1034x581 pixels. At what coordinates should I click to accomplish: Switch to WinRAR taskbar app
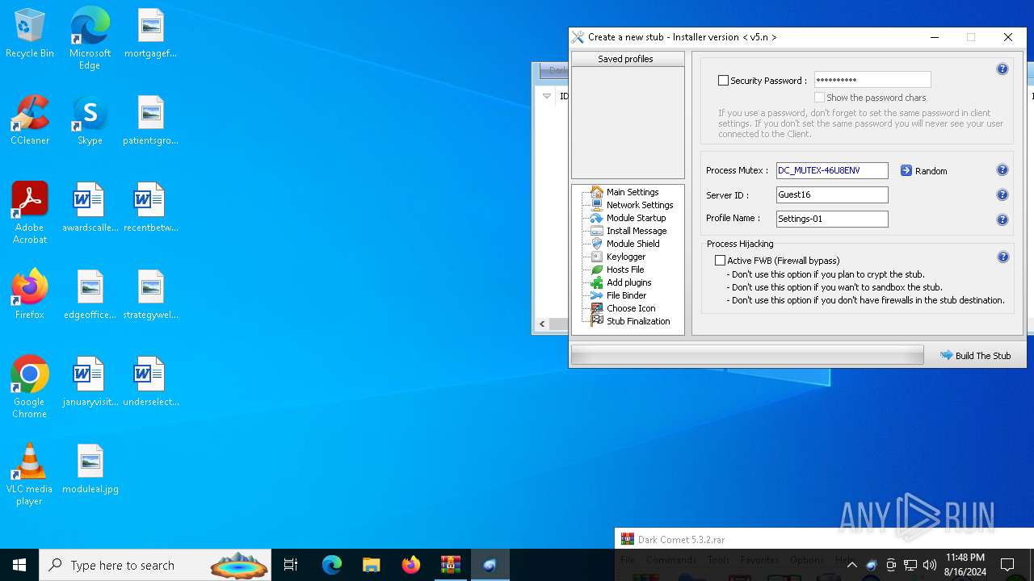(450, 565)
